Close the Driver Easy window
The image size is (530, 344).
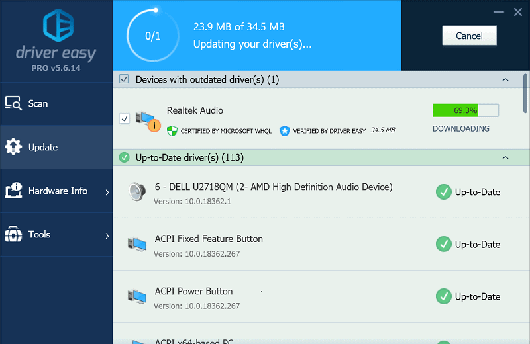pyautogui.click(x=518, y=12)
